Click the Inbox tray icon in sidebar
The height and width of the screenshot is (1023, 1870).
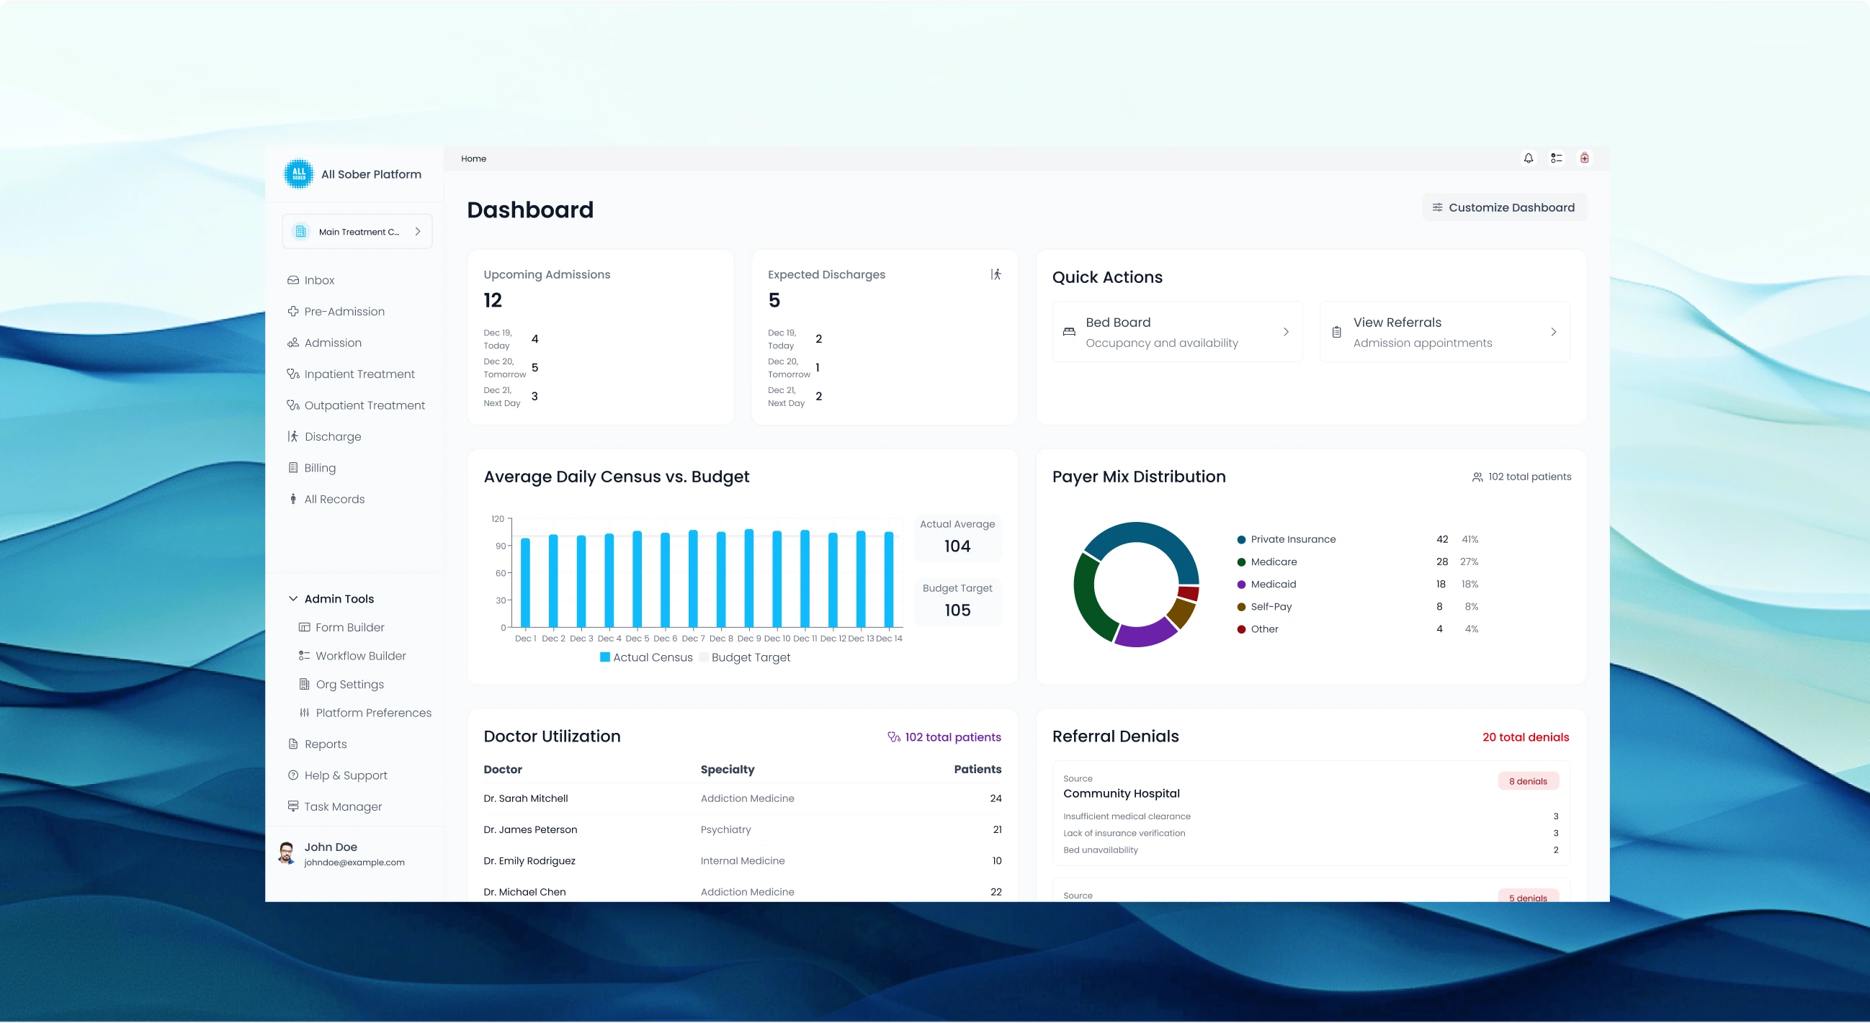(293, 280)
